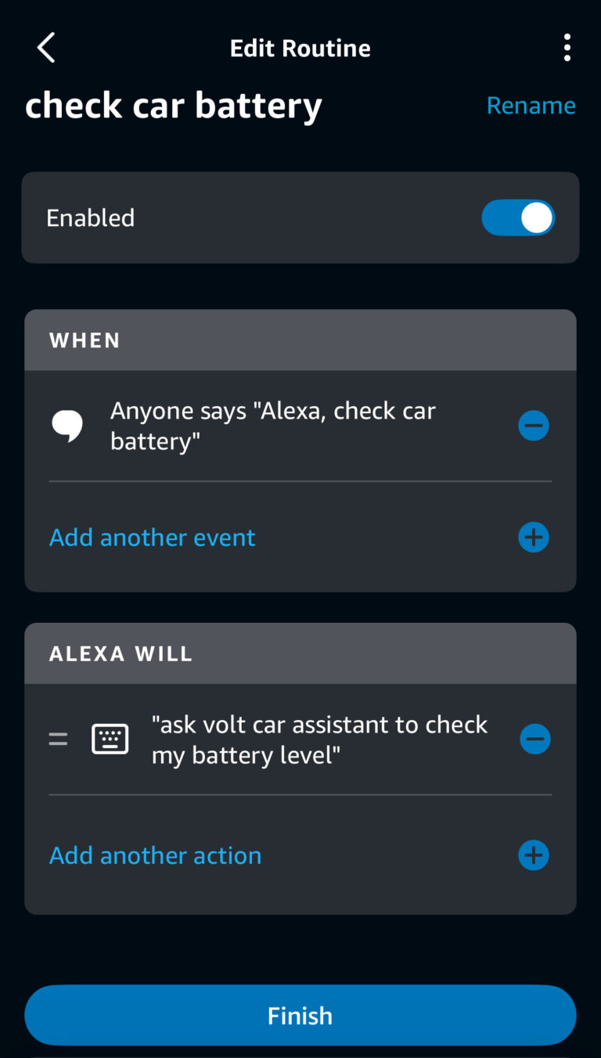Click the keyboard custom action icon

pos(110,739)
